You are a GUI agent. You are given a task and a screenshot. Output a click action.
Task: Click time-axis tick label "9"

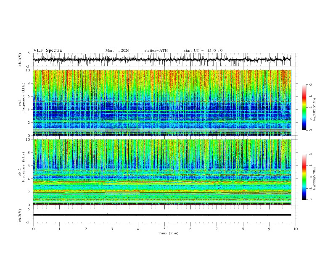point(269,229)
